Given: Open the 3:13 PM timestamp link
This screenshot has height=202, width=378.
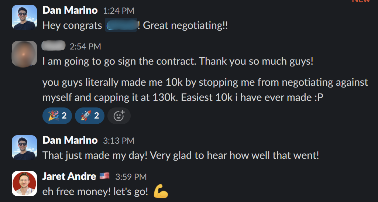Looking at the screenshot, I should point(118,141).
